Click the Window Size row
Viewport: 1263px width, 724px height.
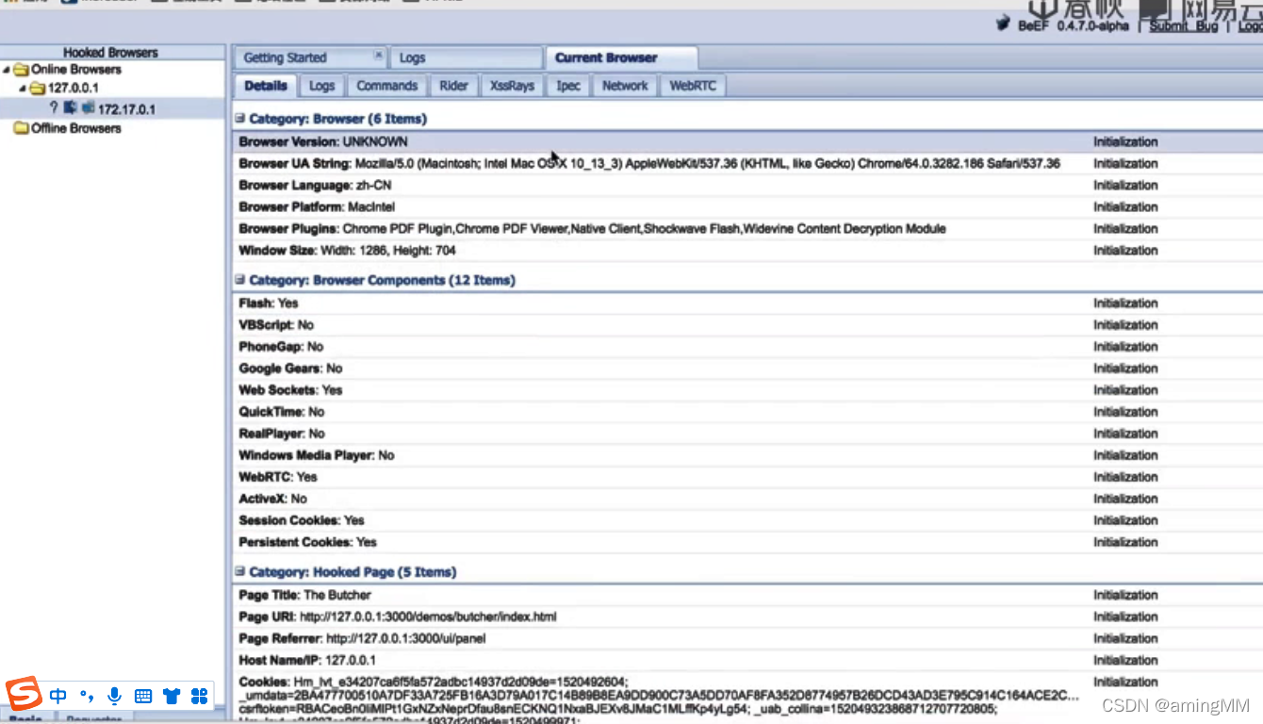tap(747, 251)
